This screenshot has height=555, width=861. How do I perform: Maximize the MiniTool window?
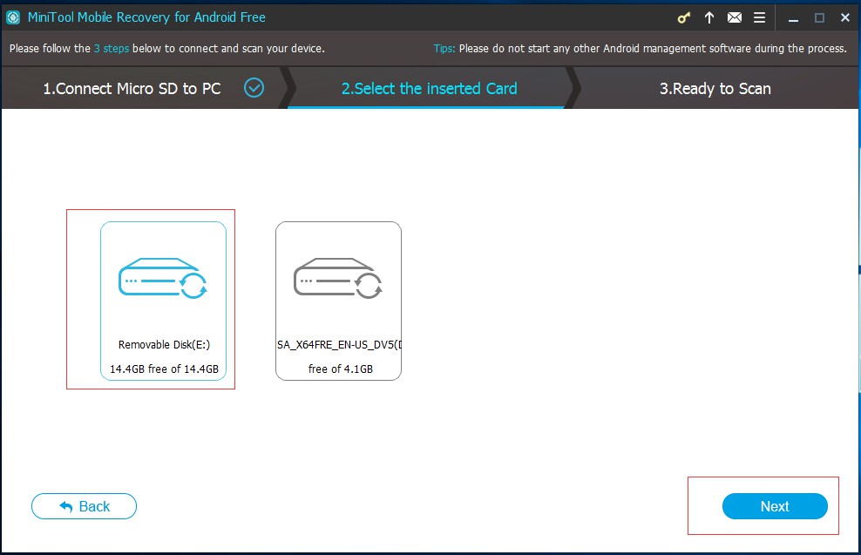tap(819, 18)
